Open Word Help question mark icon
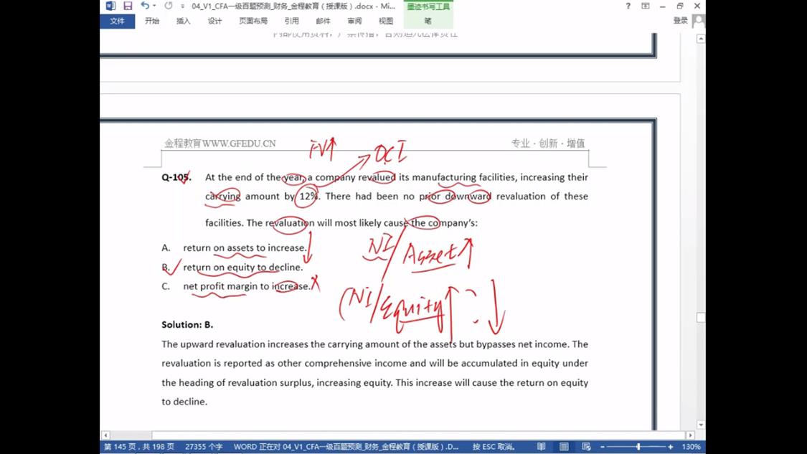 (628, 6)
